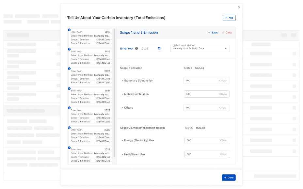Image resolution: width=303 pixels, height=189 pixels.
Task: Click the Add button
Action: pos(229,18)
